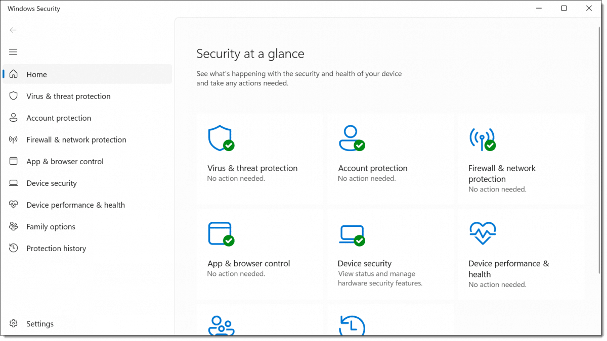Image resolution: width=607 pixels, height=341 pixels.
Task: Open Account protection from sidebar
Action: coord(87,118)
